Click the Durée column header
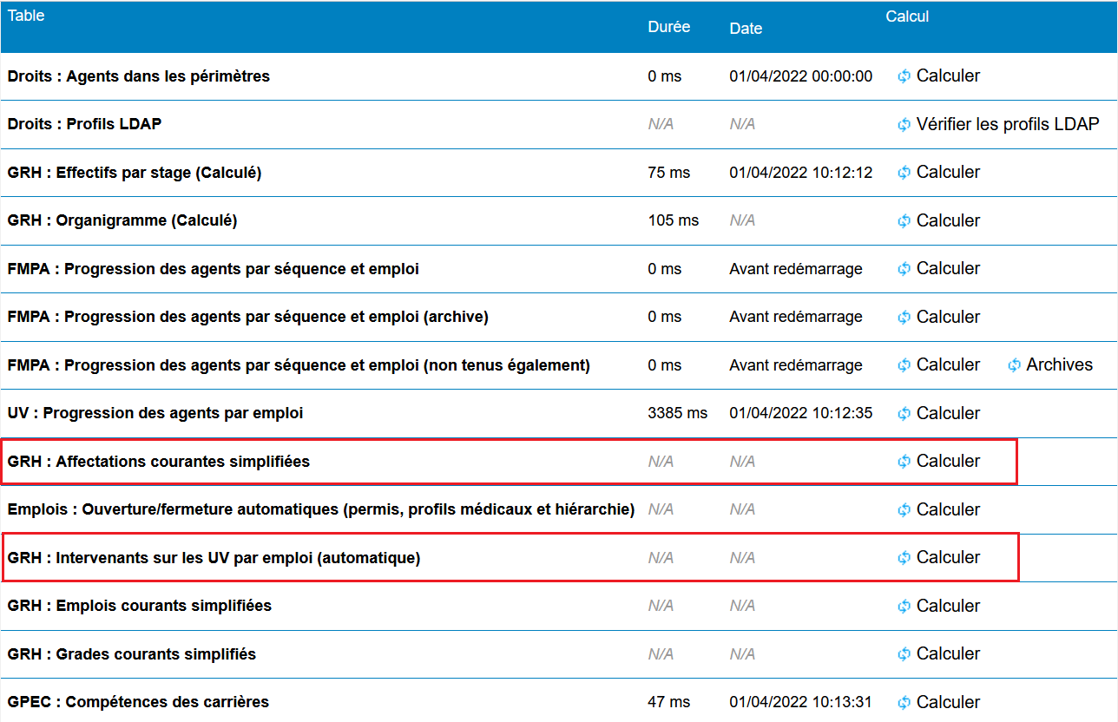The width and height of the screenshot is (1118, 722). 668,27
